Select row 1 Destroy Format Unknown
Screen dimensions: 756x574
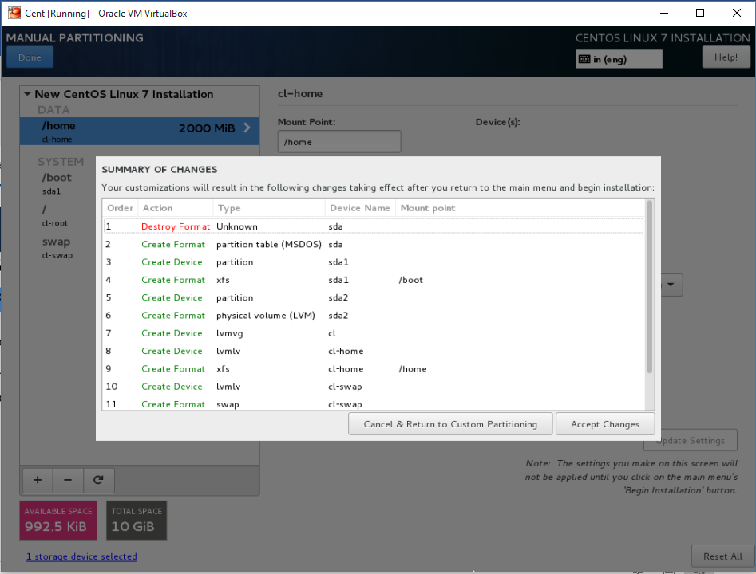(373, 226)
